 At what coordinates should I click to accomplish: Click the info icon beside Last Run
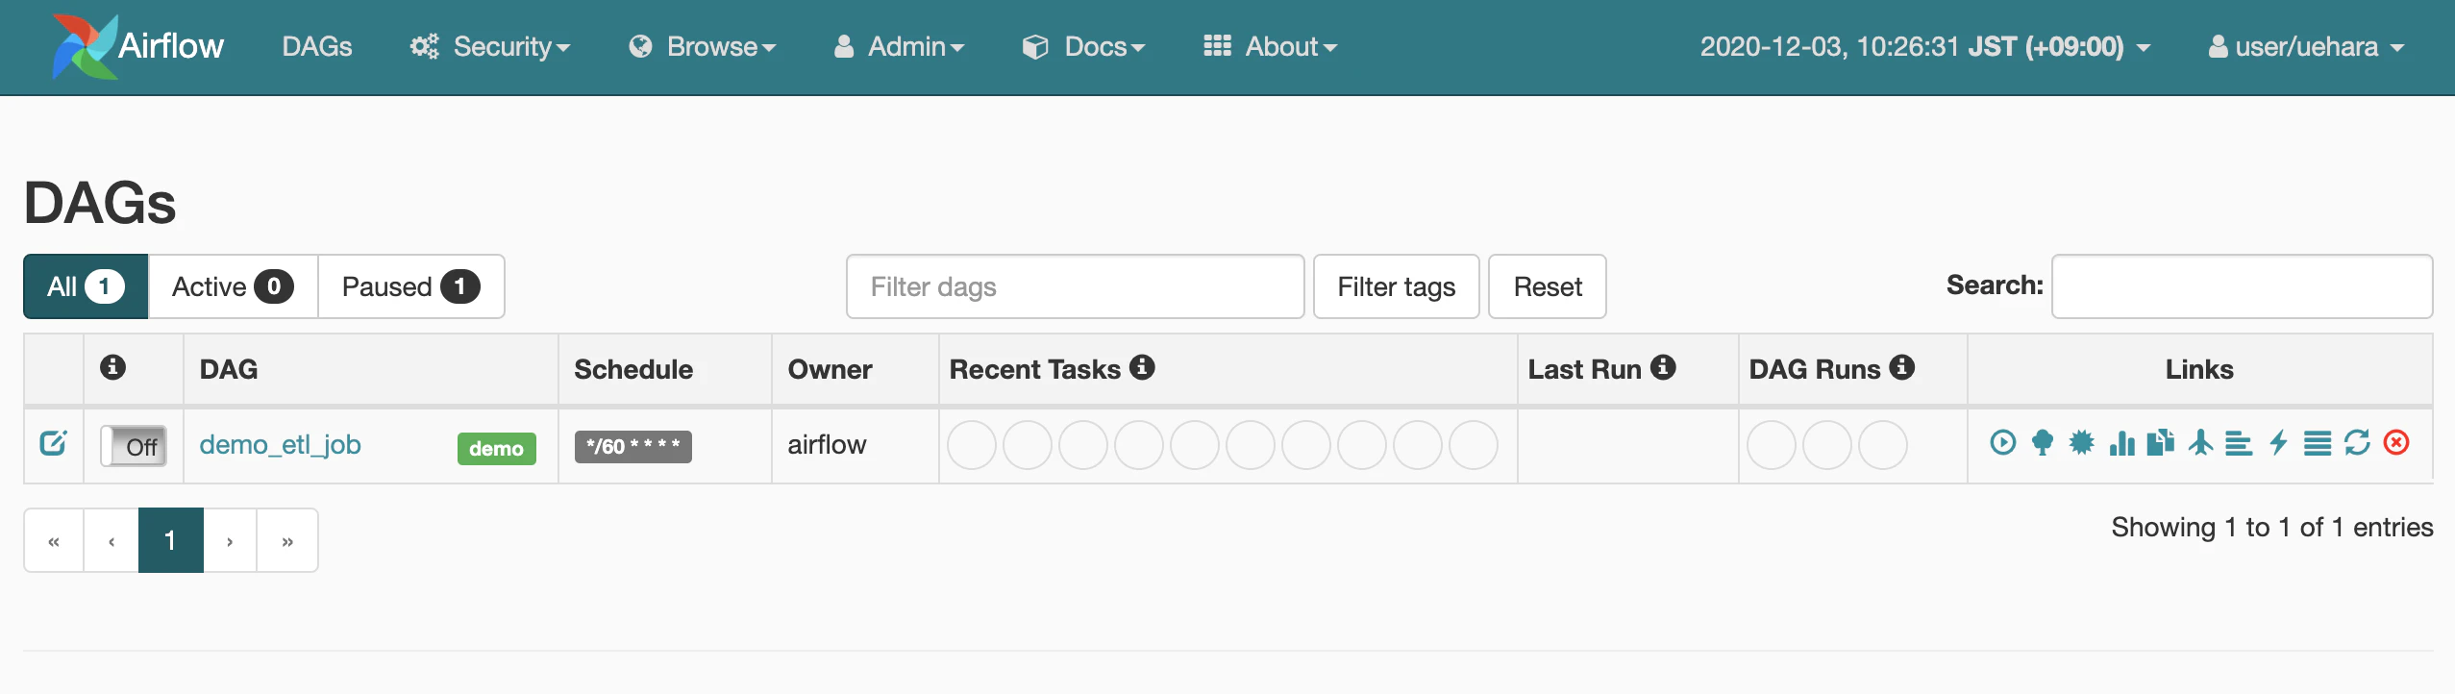[x=1663, y=367]
